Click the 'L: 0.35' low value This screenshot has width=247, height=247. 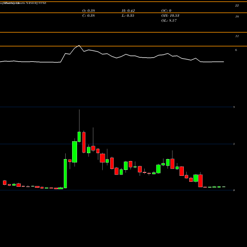128,15
